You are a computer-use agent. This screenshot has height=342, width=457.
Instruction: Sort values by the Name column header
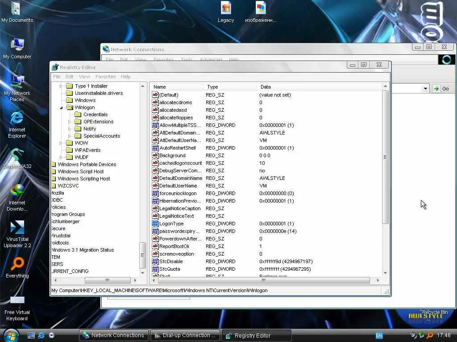pyautogui.click(x=177, y=87)
